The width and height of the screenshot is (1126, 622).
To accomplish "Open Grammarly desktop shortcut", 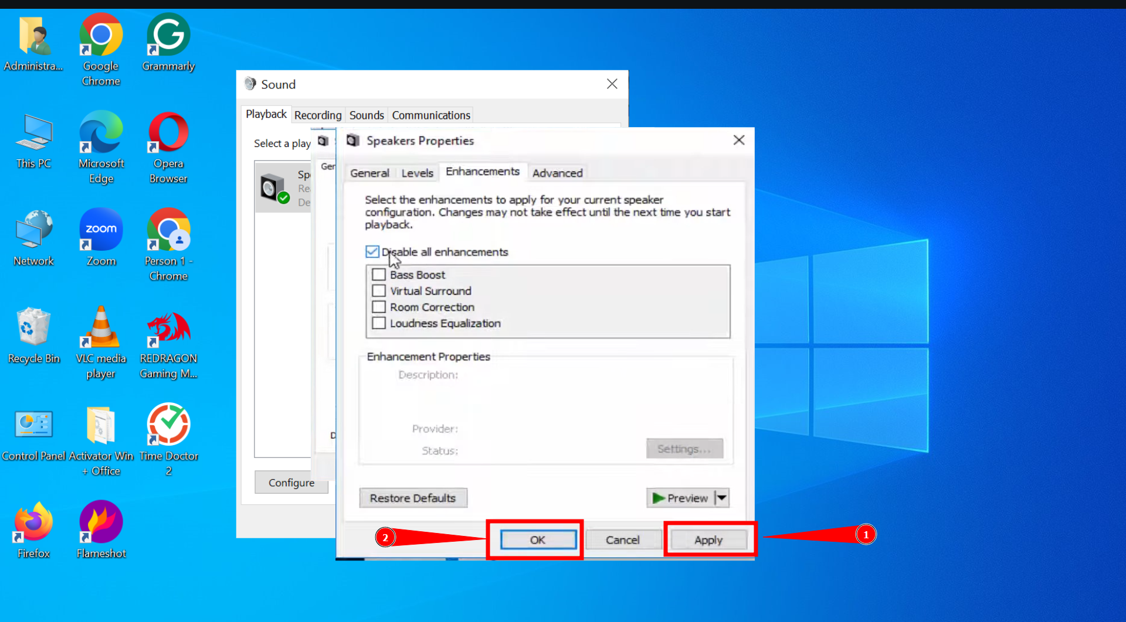I will coord(168,43).
